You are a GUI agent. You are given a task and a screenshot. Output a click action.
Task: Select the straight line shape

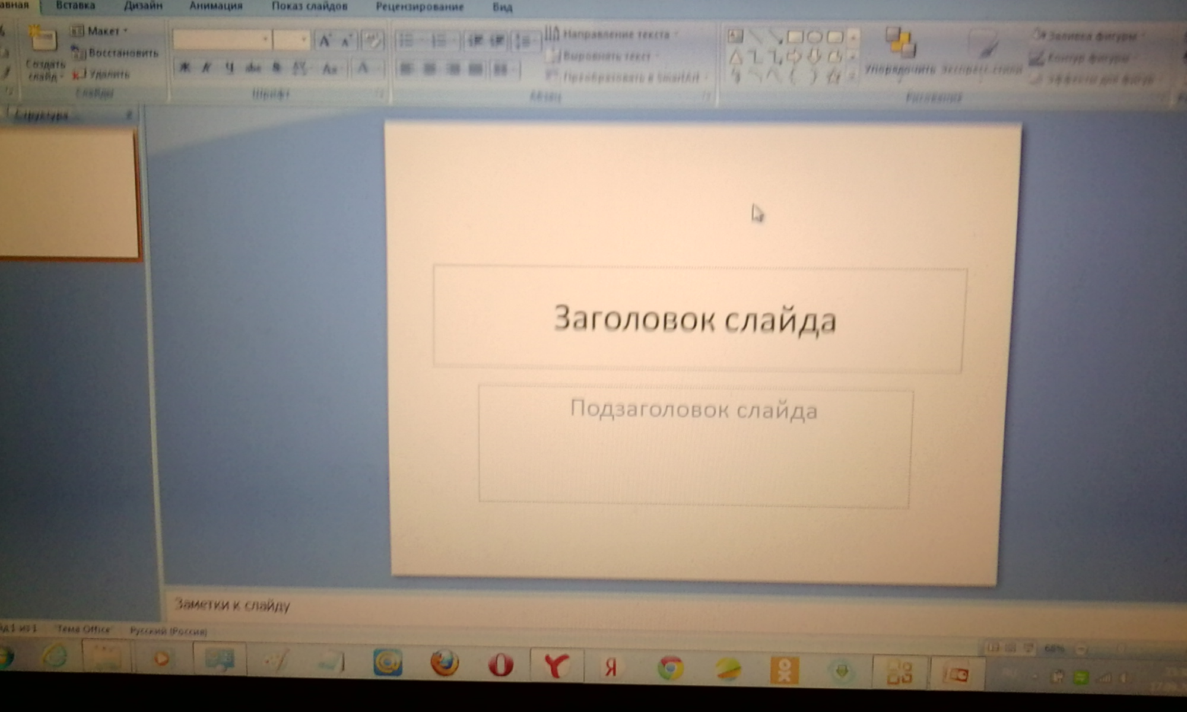[756, 37]
